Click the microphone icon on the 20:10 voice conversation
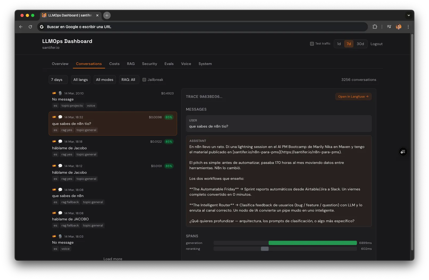Image resolution: width=429 pixels, height=280 pixels. (x=60, y=93)
